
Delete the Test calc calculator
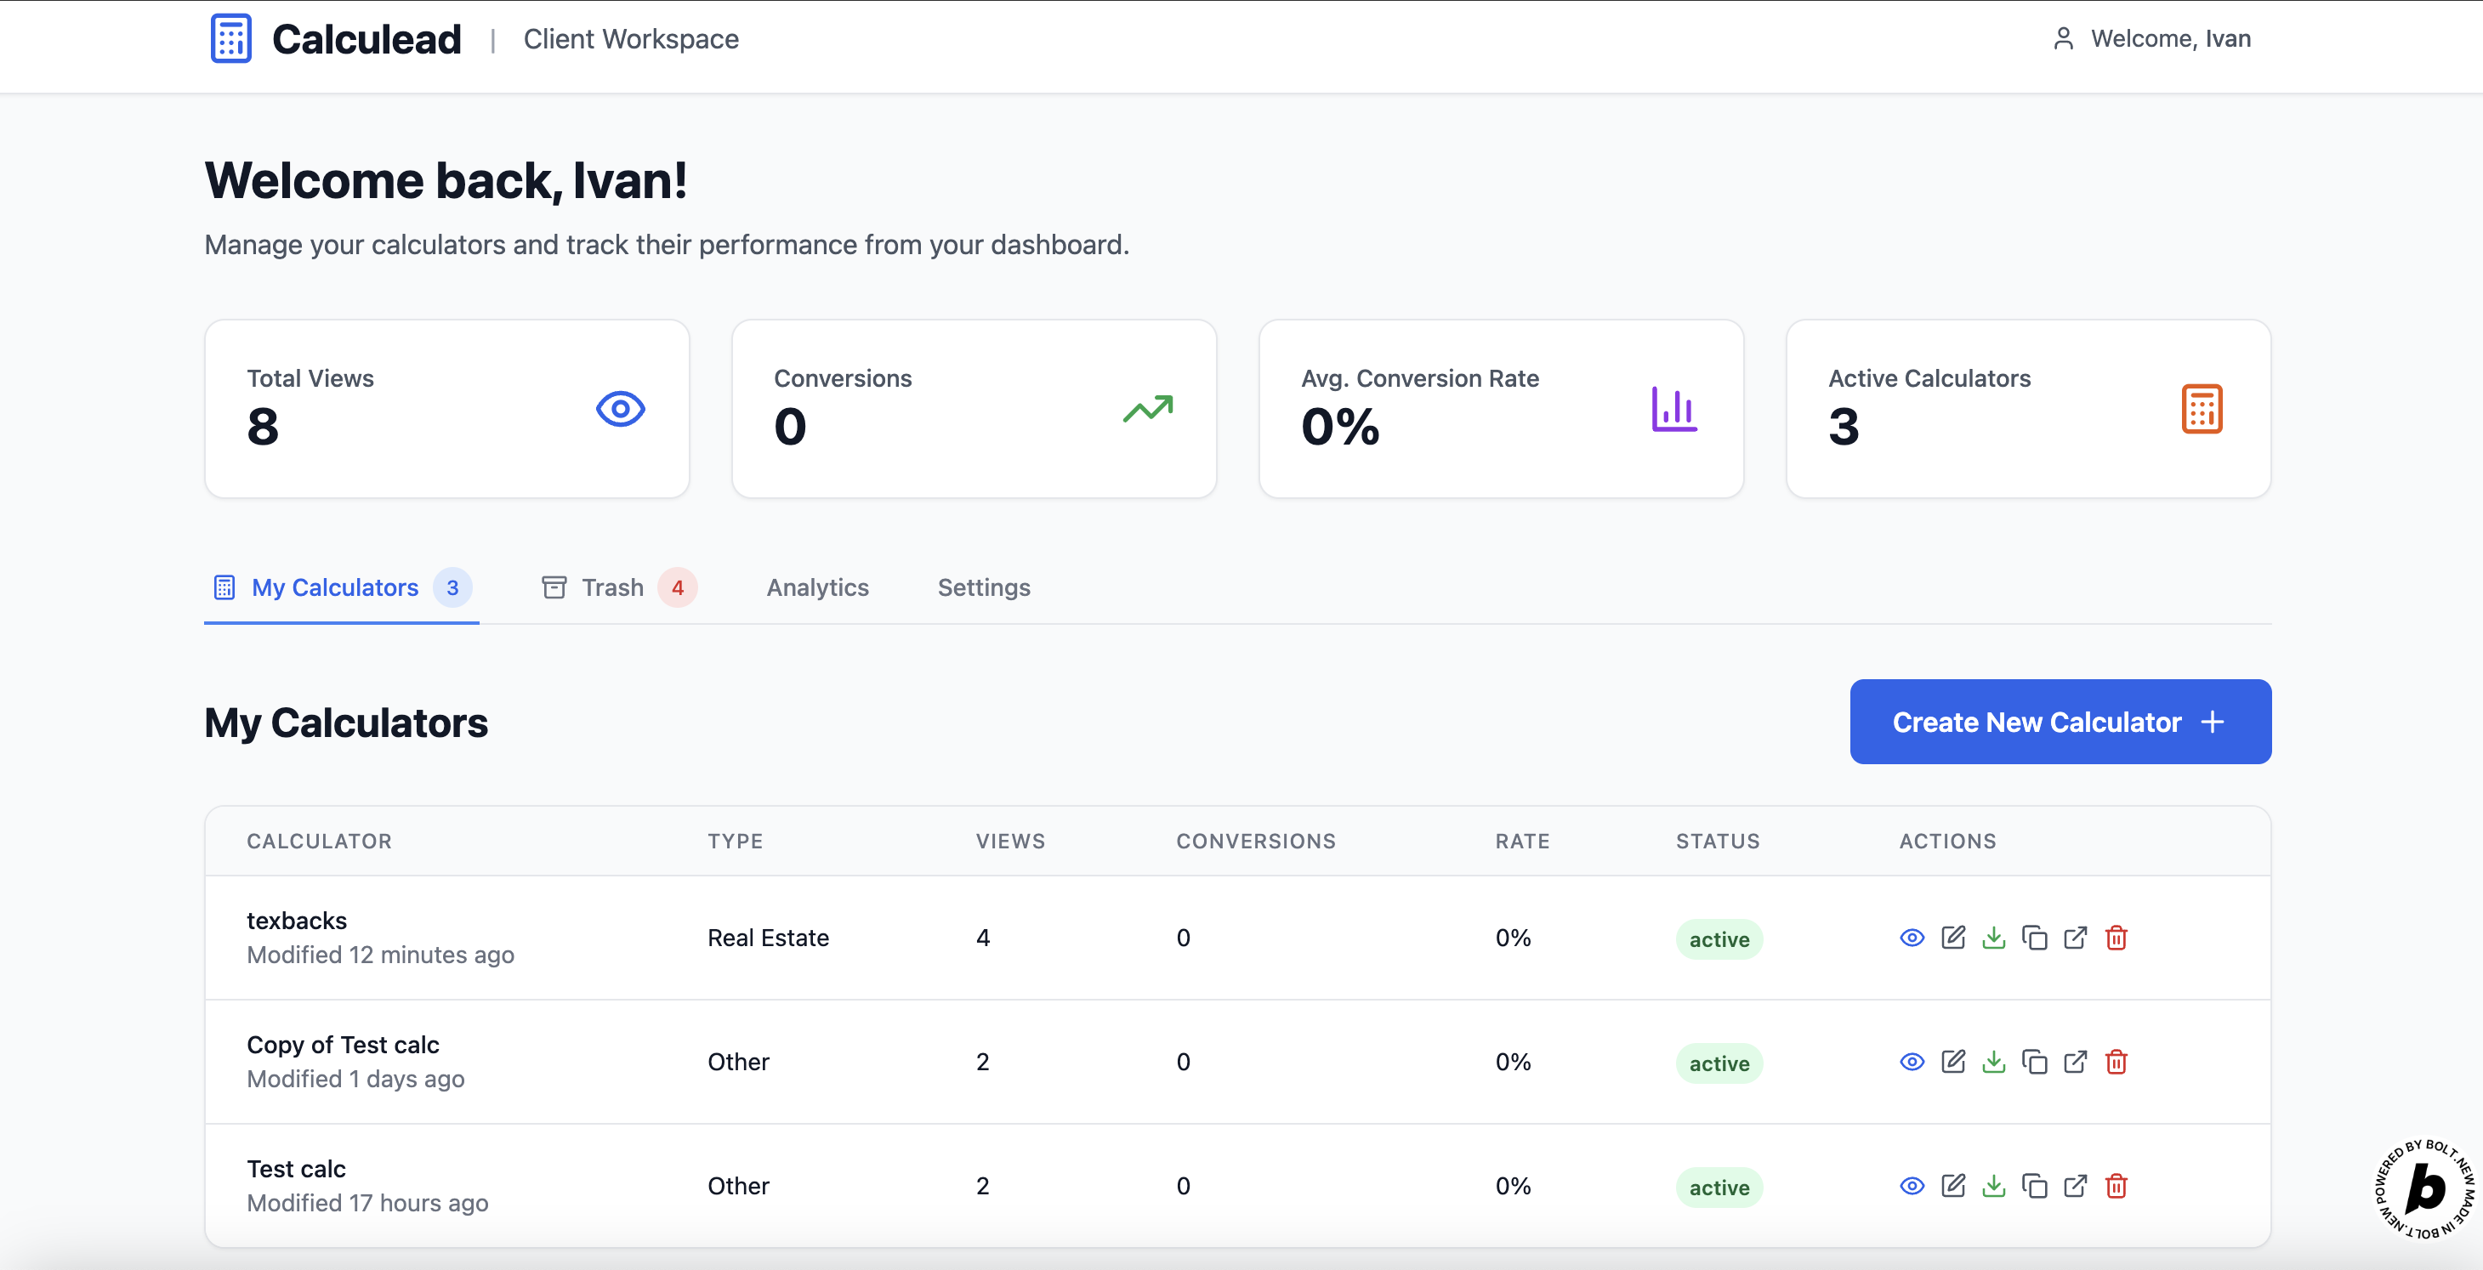[x=2116, y=1186]
